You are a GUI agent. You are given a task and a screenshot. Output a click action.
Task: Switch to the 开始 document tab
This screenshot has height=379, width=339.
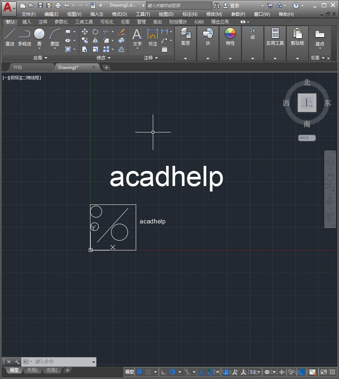click(x=17, y=68)
